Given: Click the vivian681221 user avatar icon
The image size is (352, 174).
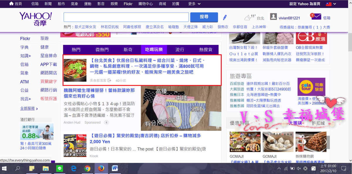Looking at the screenshot, I should coord(273,17).
